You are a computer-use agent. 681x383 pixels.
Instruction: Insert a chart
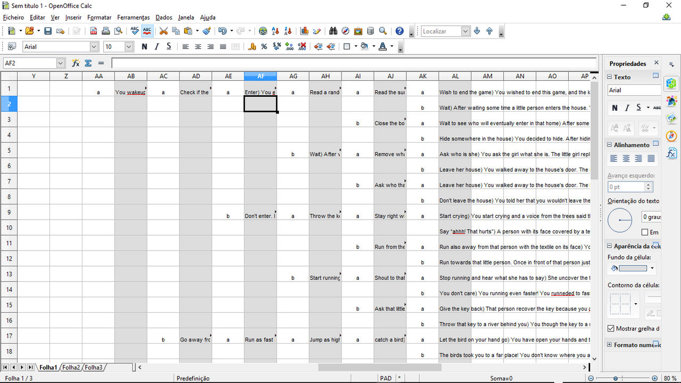click(304, 31)
